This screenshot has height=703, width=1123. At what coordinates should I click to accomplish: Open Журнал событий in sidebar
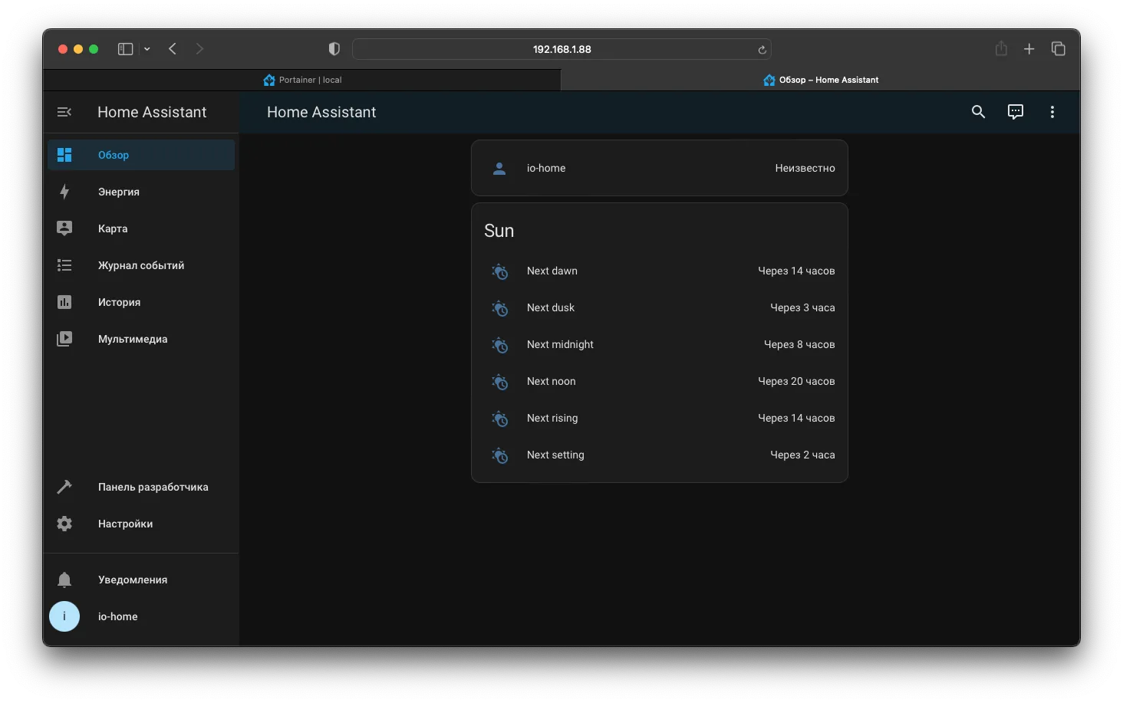coord(141,265)
